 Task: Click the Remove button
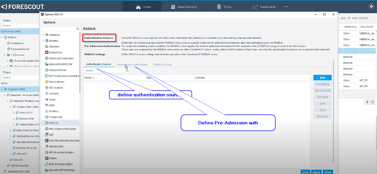tap(322, 117)
